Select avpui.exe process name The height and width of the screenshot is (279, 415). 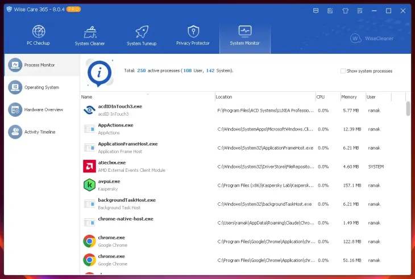click(109, 181)
